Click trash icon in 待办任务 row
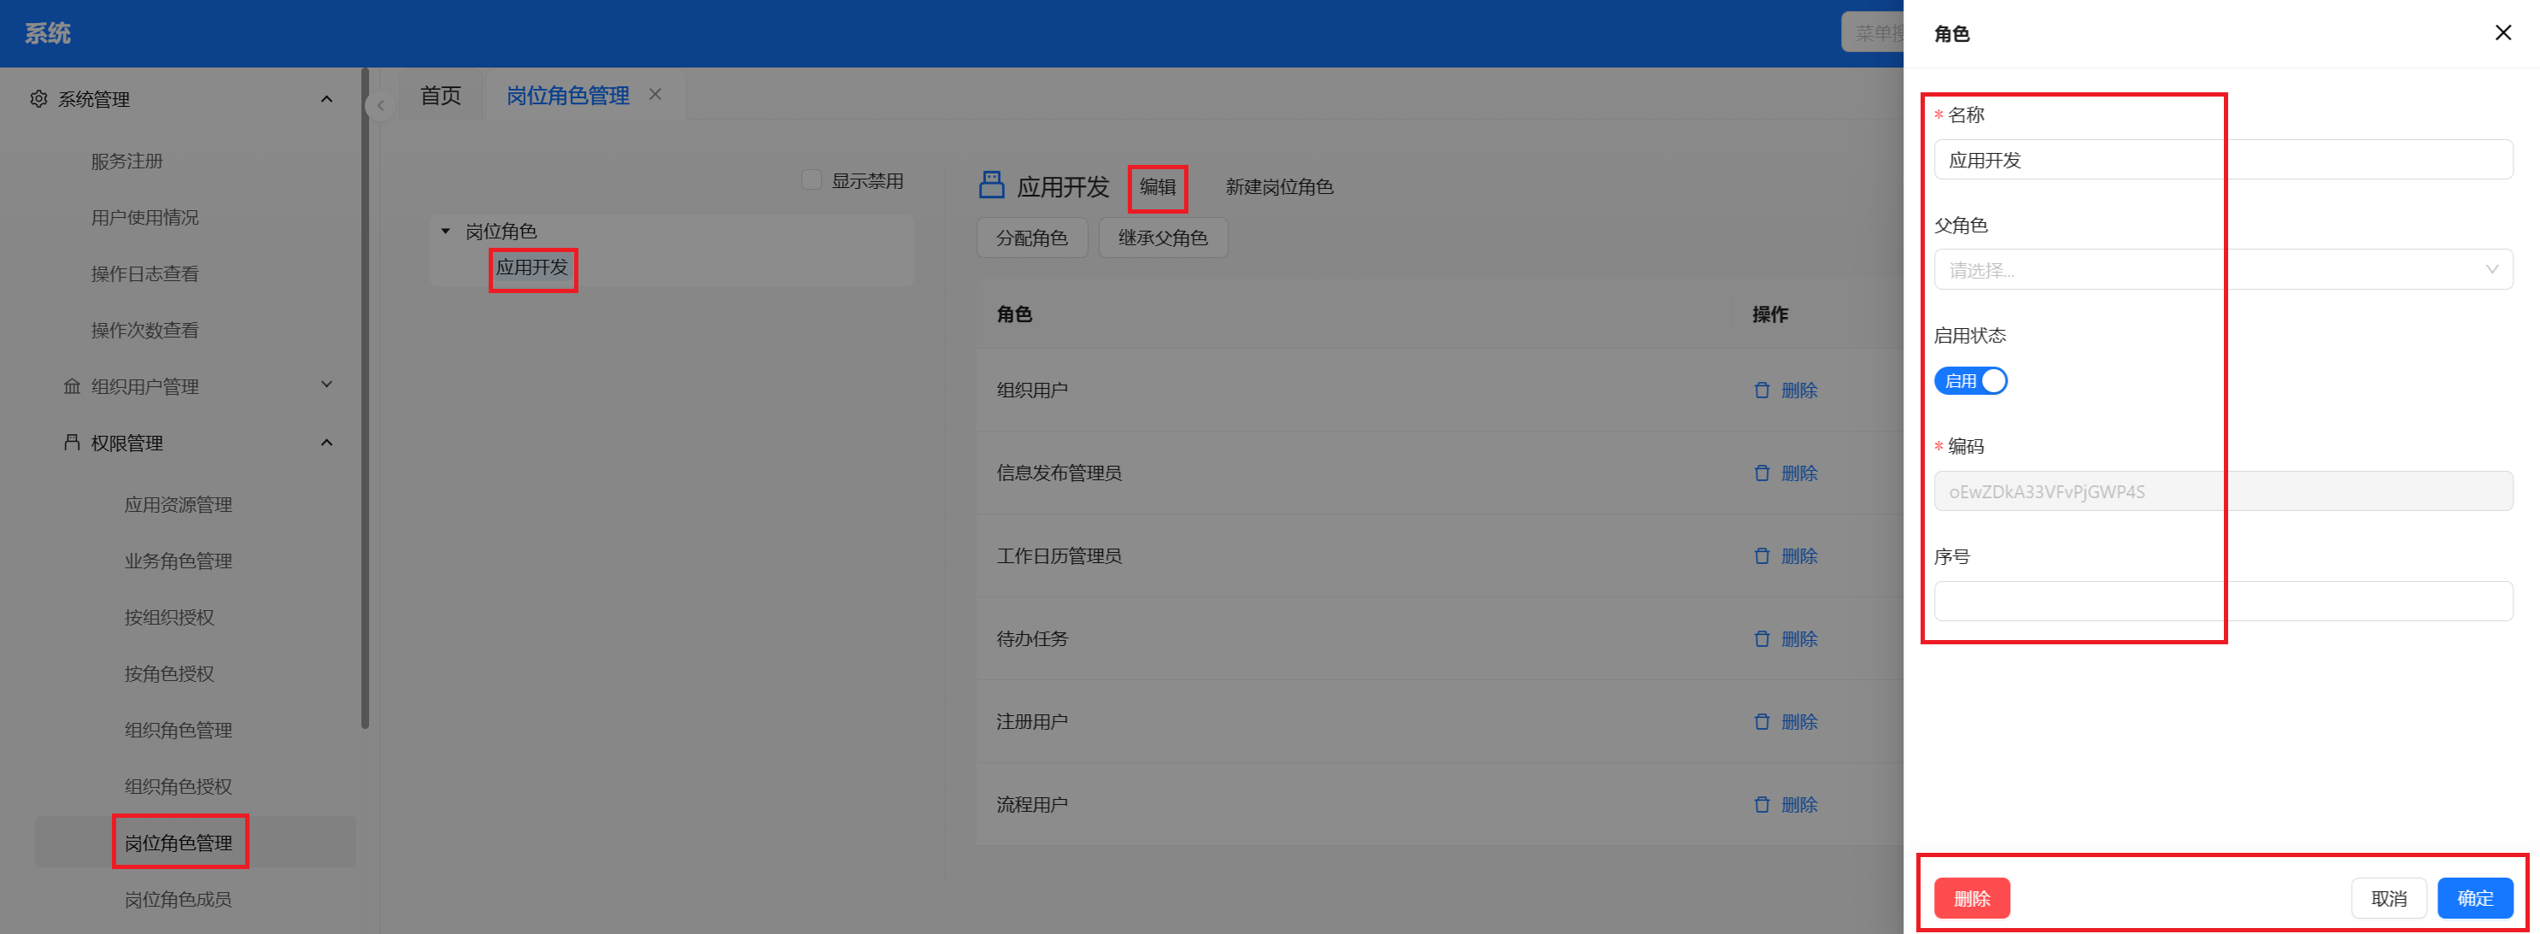Image resolution: width=2540 pixels, height=934 pixels. [1762, 638]
